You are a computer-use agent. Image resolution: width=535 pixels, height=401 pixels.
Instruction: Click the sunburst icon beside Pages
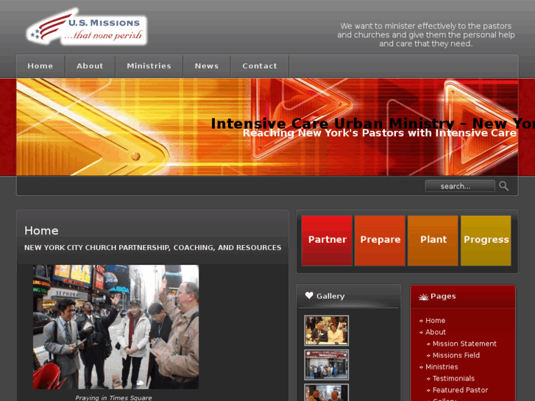(423, 297)
